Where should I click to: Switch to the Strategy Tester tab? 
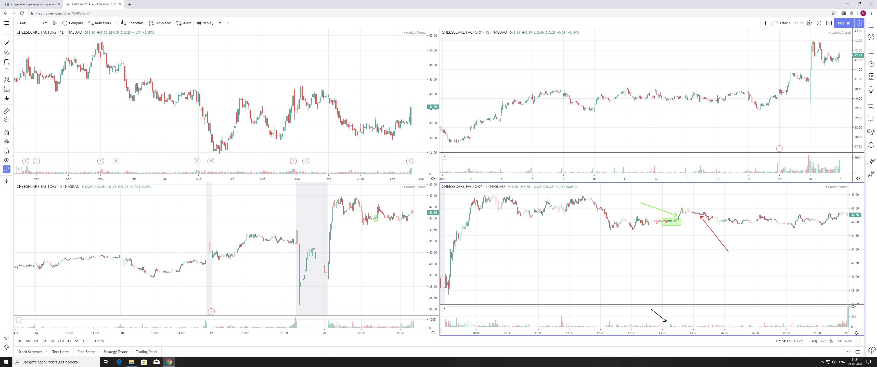[x=115, y=352]
